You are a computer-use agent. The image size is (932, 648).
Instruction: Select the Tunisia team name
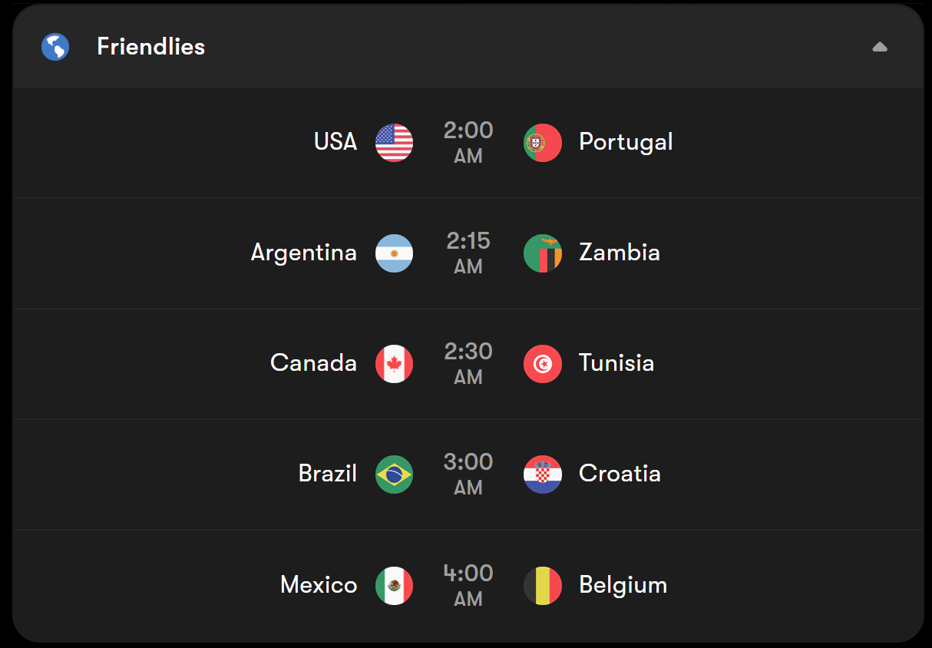616,362
